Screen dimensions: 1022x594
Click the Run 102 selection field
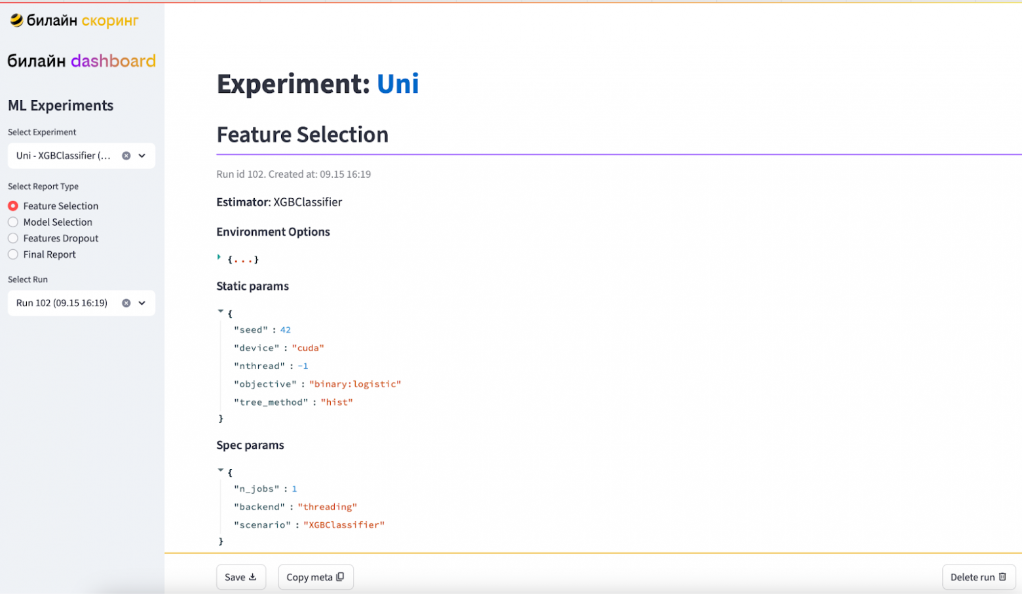pos(62,303)
